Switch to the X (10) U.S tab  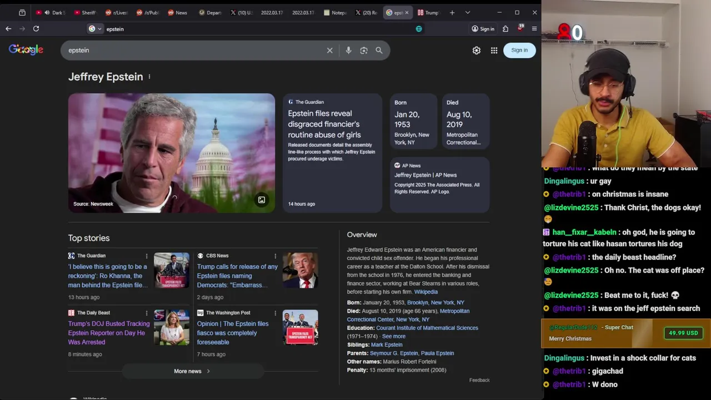(241, 12)
